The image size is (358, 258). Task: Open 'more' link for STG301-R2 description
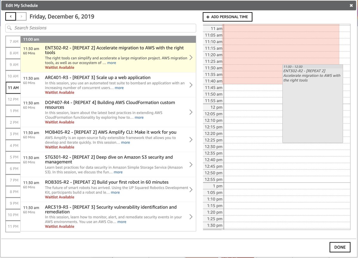click(118, 172)
